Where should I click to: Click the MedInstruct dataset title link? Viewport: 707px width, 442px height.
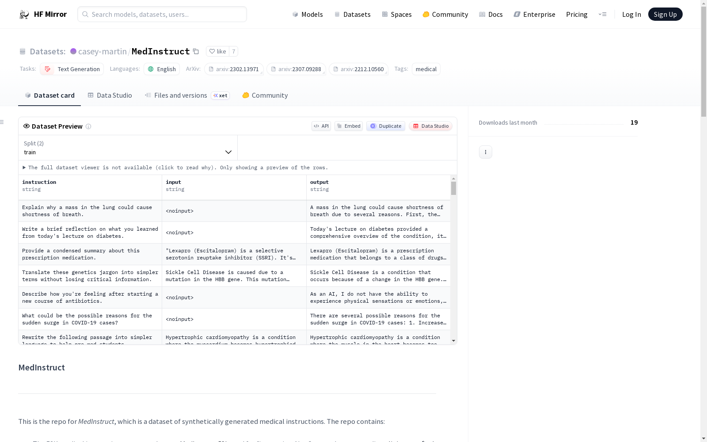pyautogui.click(x=161, y=51)
